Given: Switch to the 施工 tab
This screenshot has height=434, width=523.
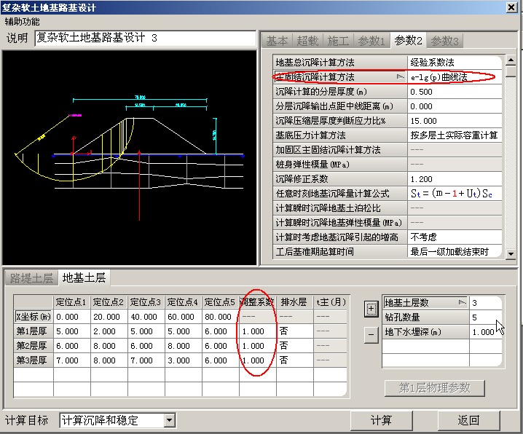Looking at the screenshot, I should pyautogui.click(x=338, y=41).
